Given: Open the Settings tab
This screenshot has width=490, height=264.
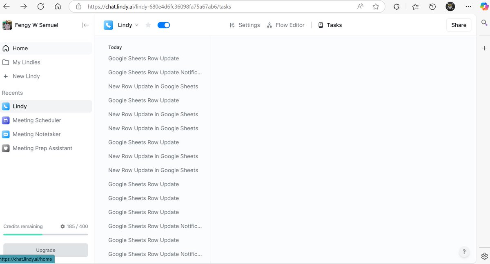Looking at the screenshot, I should tap(245, 25).
